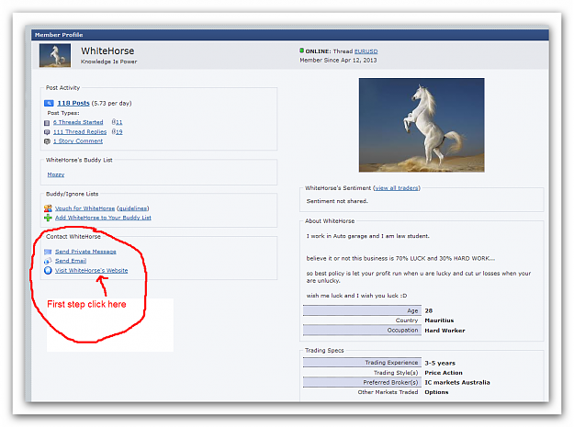Click the Buddy/Ignore Lists section title
The width and height of the screenshot is (574, 427).
[x=73, y=194]
